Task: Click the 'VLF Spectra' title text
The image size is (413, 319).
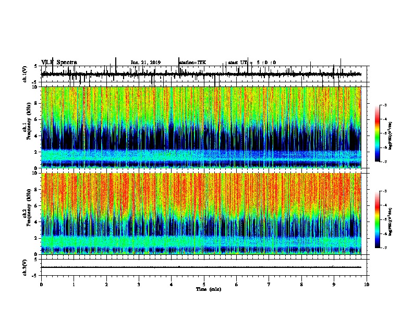Action: pos(59,63)
